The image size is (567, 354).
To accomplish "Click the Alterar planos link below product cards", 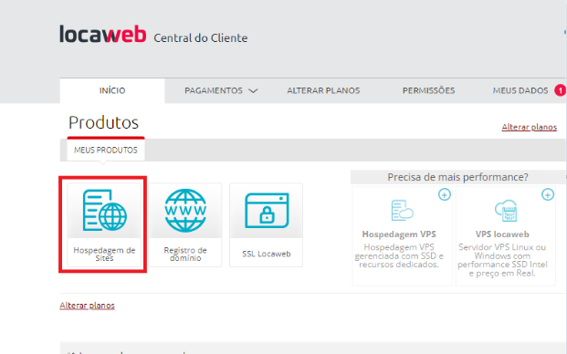I will (x=87, y=306).
